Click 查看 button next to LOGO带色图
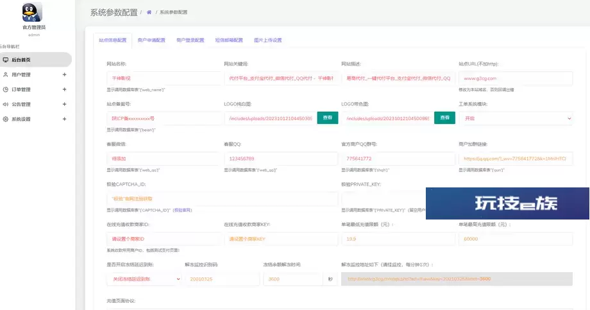 (445, 117)
